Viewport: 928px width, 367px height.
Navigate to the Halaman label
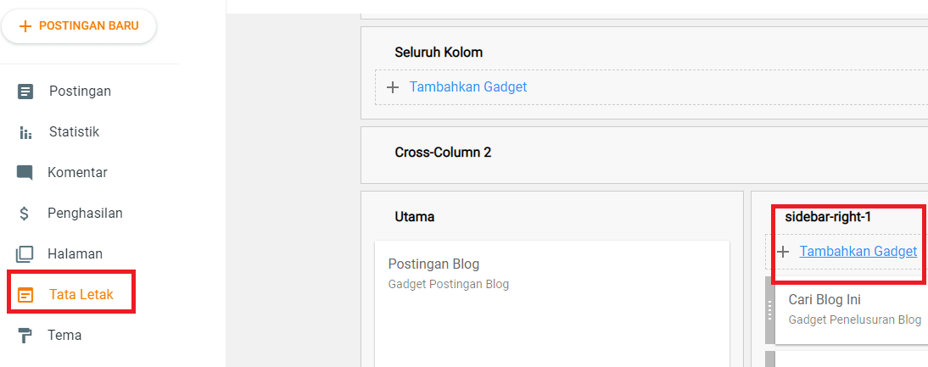click(75, 254)
